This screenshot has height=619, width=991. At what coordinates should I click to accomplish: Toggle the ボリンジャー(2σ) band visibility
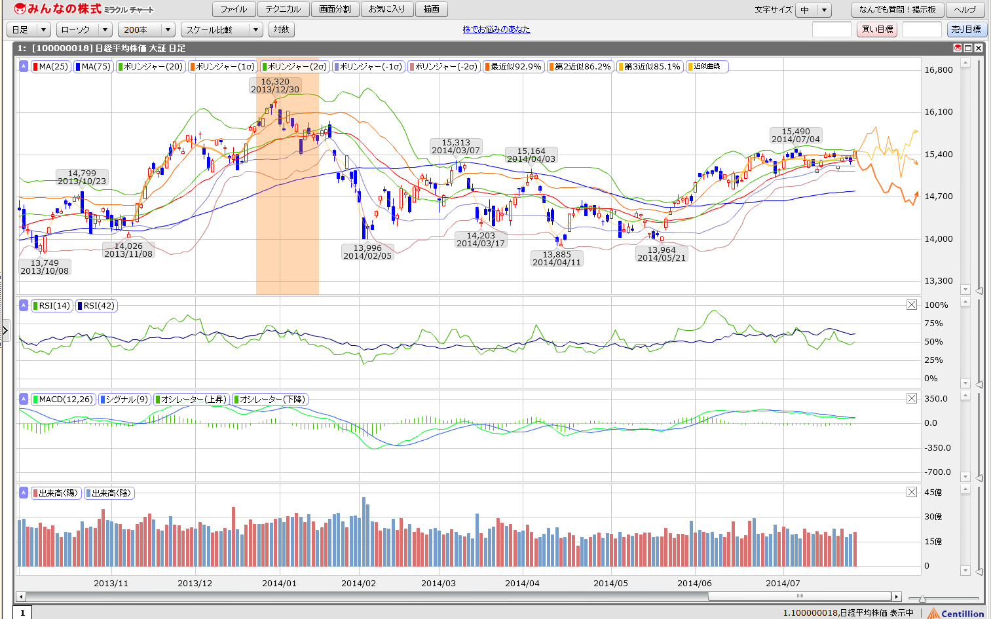[x=294, y=66]
